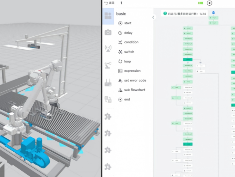Select the 'condition' label in palette
The width and height of the screenshot is (235, 177).
click(x=131, y=42)
